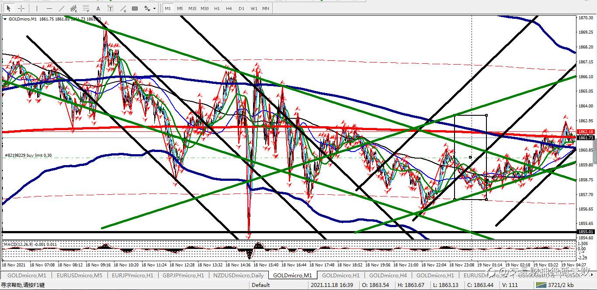Click the 1861.73 current price label
The height and width of the screenshot is (290, 597).
click(x=586, y=138)
